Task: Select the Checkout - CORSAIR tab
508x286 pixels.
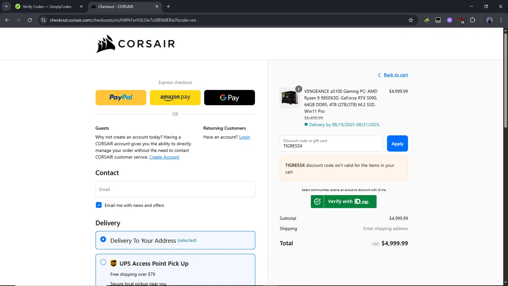Action: 125,6
